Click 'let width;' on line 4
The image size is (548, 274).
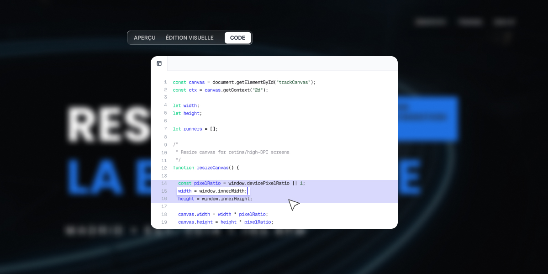point(186,105)
